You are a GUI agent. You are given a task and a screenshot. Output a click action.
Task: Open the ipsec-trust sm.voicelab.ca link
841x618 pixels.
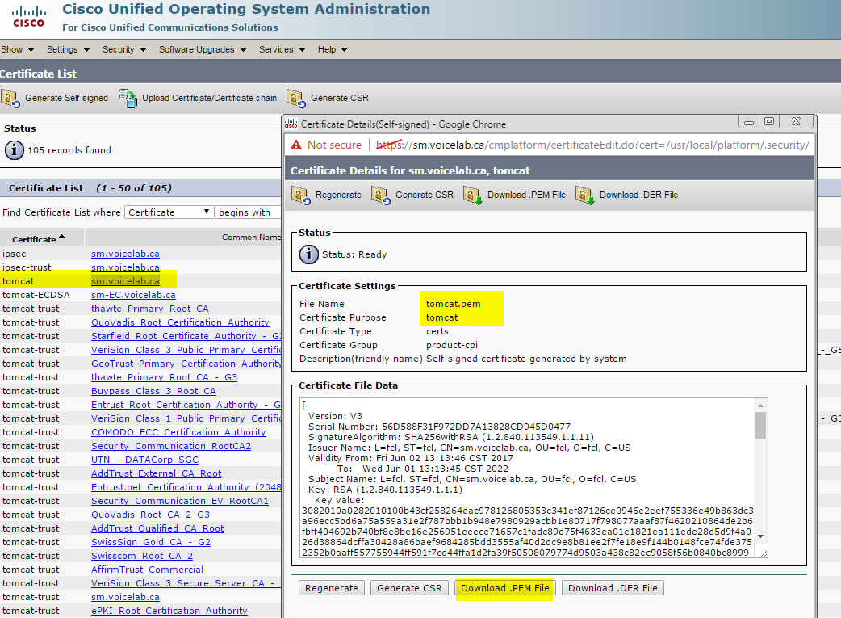click(125, 267)
